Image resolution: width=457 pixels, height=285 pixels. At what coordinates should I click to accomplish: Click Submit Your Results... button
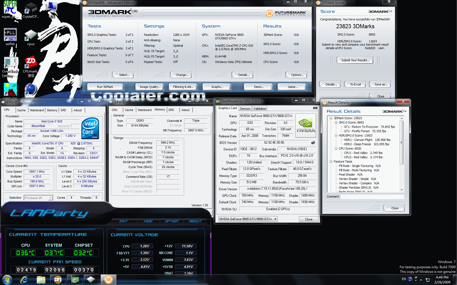pos(356,60)
